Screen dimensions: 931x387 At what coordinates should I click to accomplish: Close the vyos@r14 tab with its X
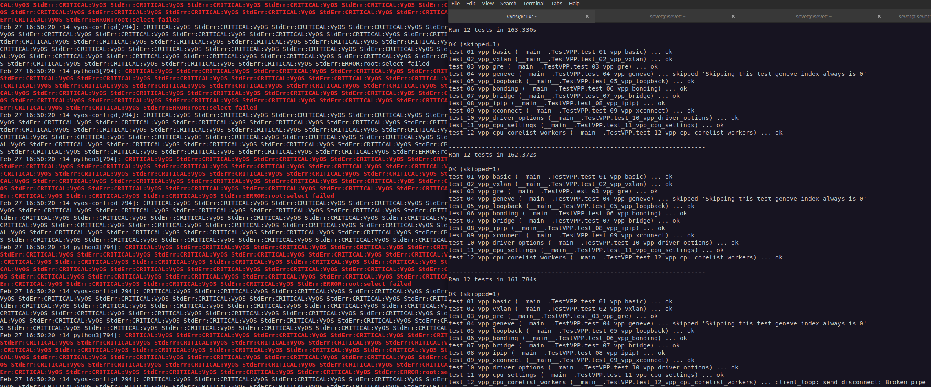point(587,17)
